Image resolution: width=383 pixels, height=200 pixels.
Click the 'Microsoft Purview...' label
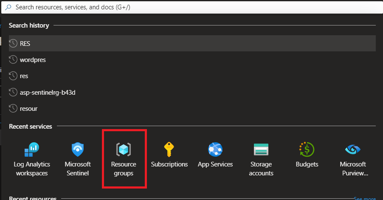click(353, 169)
